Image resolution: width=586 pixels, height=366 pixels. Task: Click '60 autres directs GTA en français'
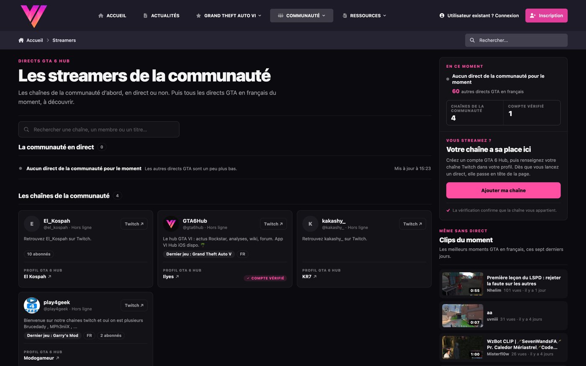point(488,91)
